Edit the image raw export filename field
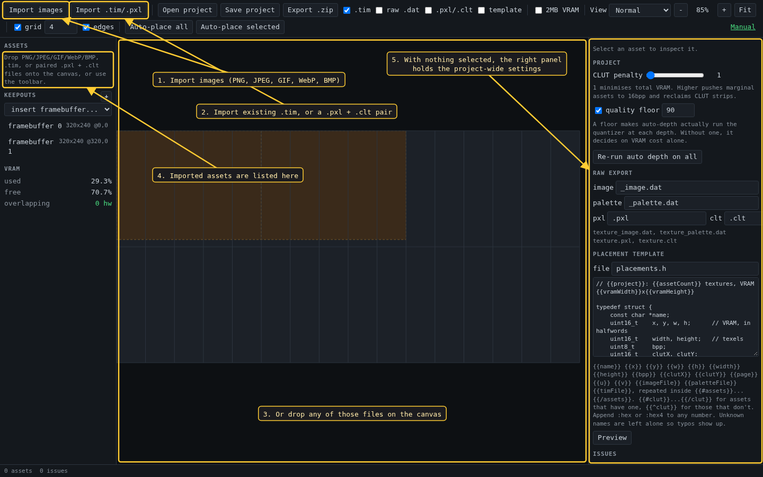 tap(687, 188)
